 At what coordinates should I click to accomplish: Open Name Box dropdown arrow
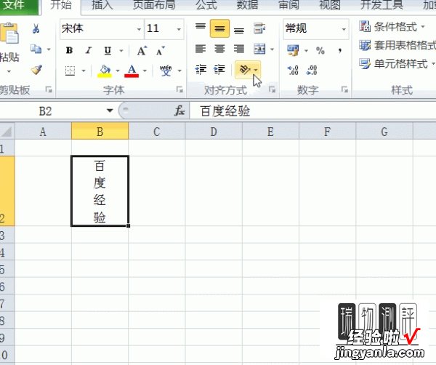pos(110,111)
